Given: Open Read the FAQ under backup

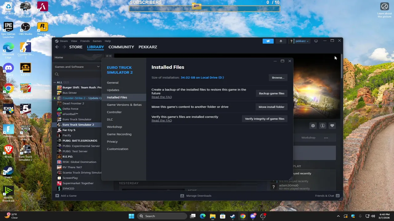Looking at the screenshot, I should click(162, 97).
